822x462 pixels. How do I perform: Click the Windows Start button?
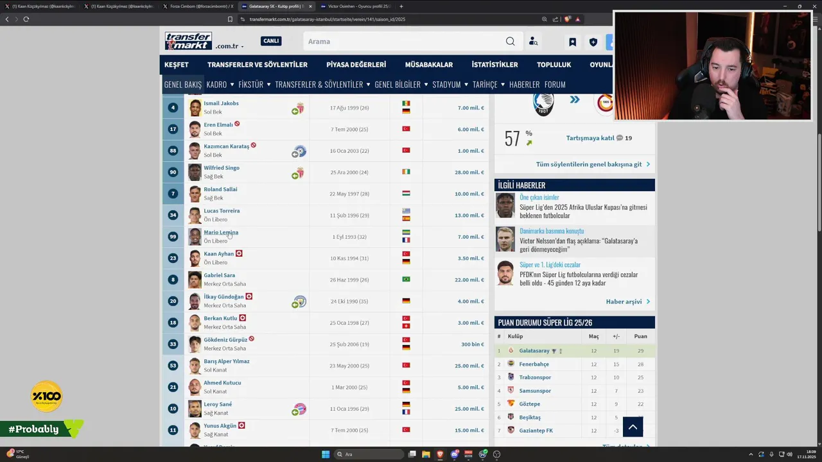[x=326, y=454]
